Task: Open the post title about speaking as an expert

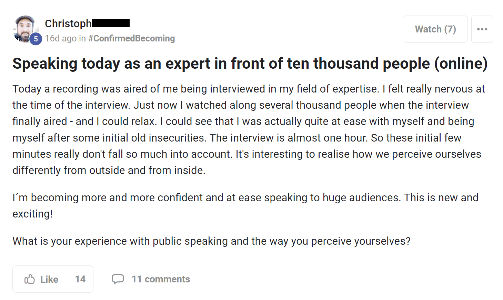Action: pyautogui.click(x=250, y=64)
